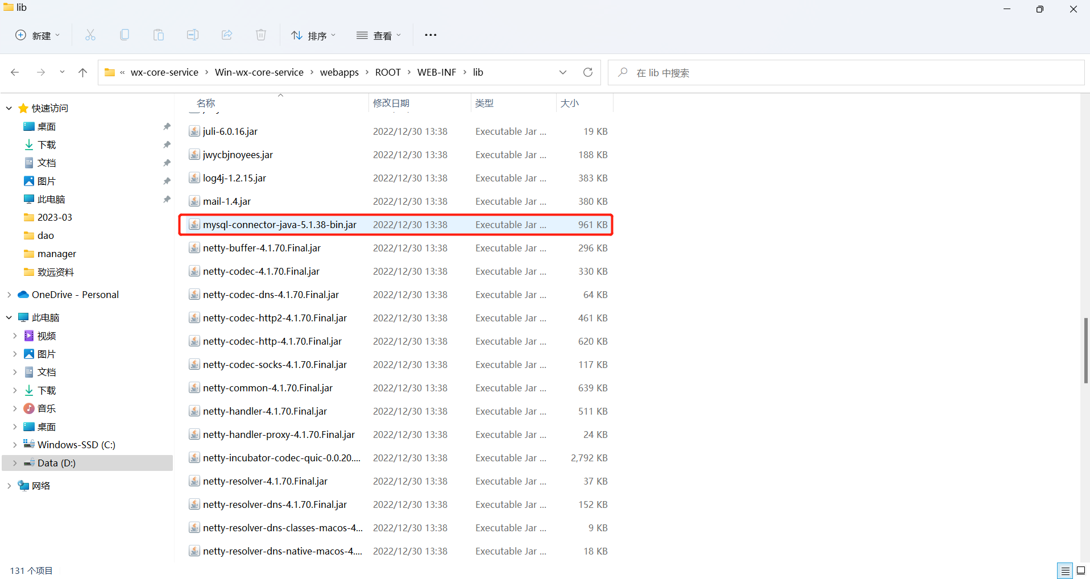Switch to details view layout icon

pyautogui.click(x=1065, y=570)
